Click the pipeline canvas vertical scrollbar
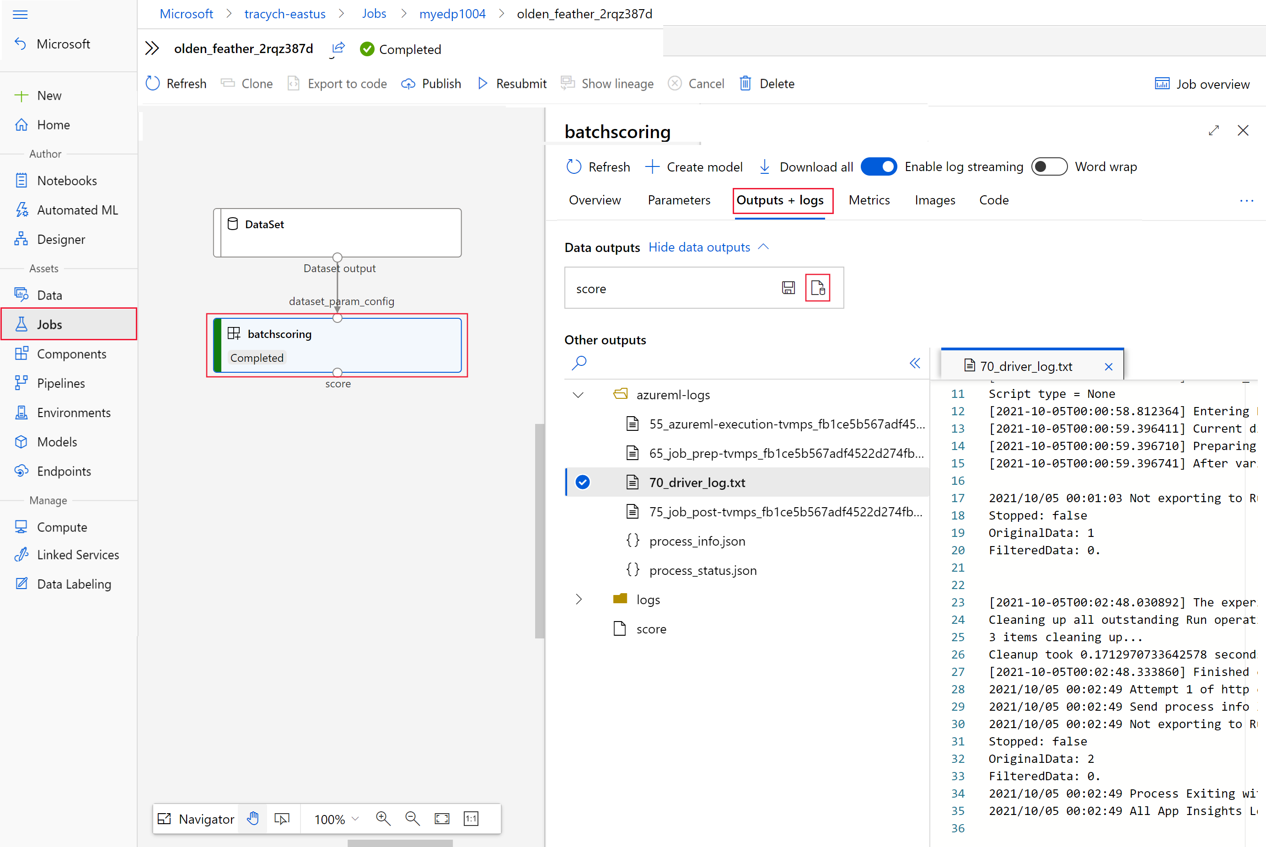This screenshot has height=847, width=1266. (x=540, y=531)
